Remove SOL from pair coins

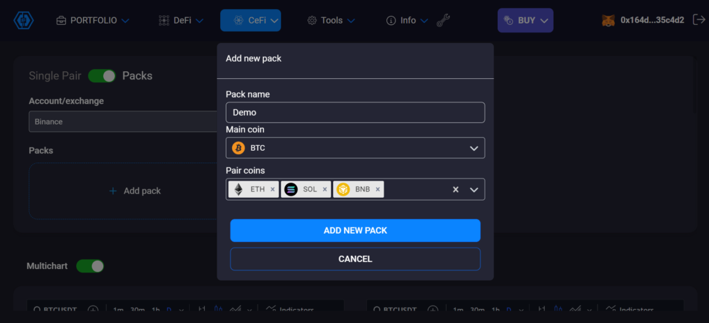point(325,190)
